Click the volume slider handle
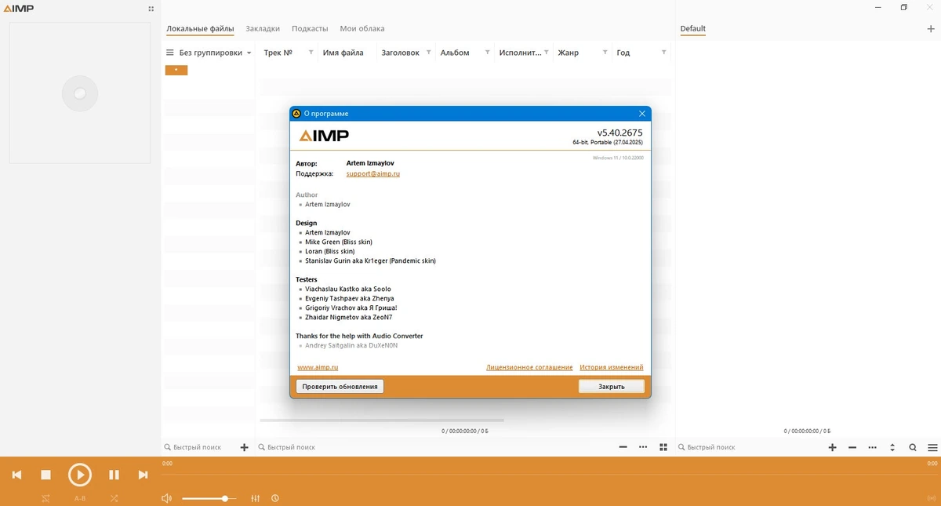941x506 pixels. pos(225,498)
